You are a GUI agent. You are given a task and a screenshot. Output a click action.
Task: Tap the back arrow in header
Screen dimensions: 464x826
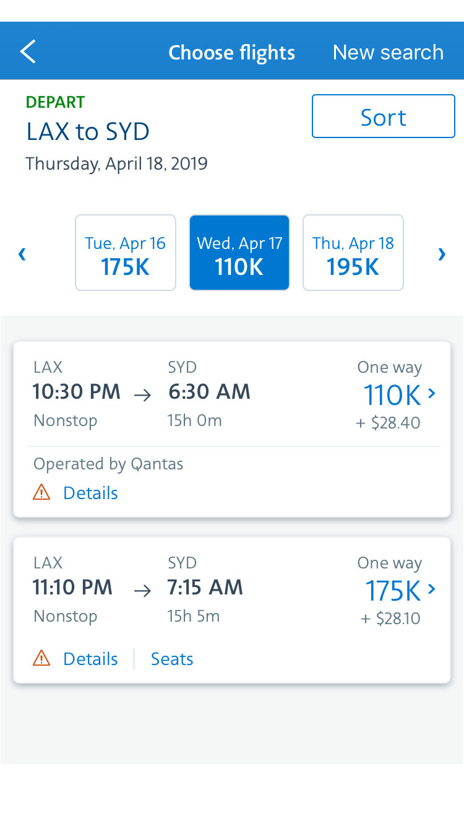pyautogui.click(x=28, y=52)
